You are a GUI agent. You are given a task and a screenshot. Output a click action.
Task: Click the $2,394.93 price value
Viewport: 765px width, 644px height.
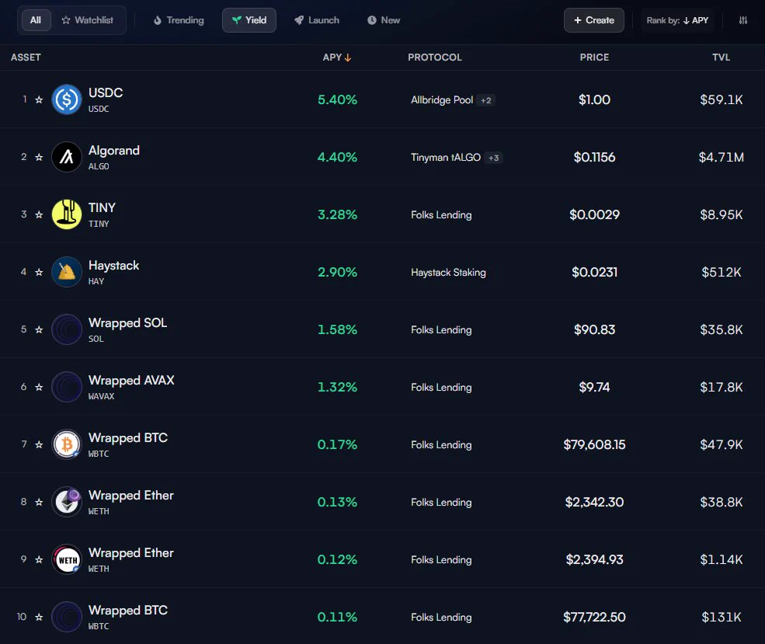pos(594,559)
